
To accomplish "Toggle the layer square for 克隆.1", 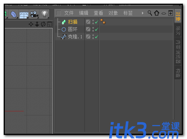I will (x=88, y=37).
